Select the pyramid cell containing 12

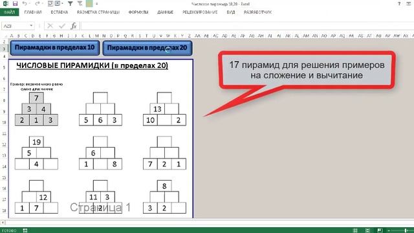(x=43, y=197)
